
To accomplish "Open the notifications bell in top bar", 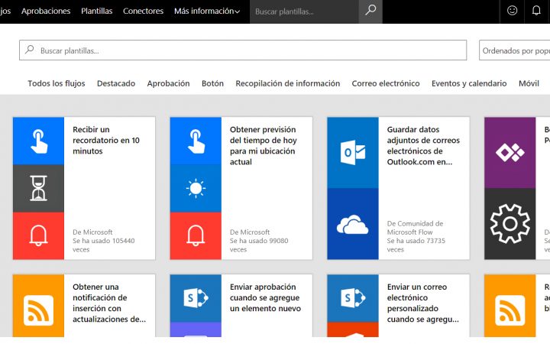I will (536, 11).
